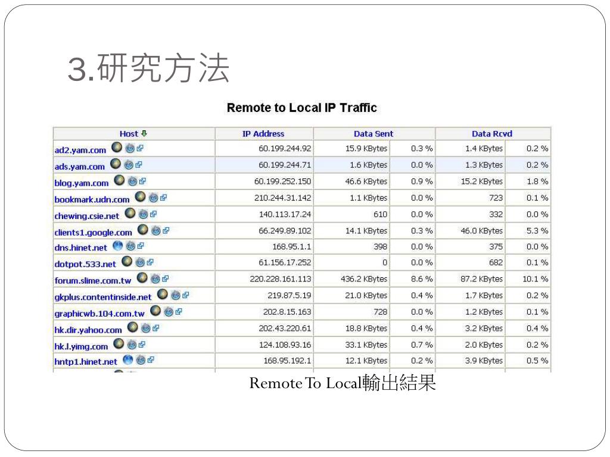Image resolution: width=610 pixels, height=457 pixels.
Task: Click the Remote to Local IP Traffic title
Action: pos(302,108)
